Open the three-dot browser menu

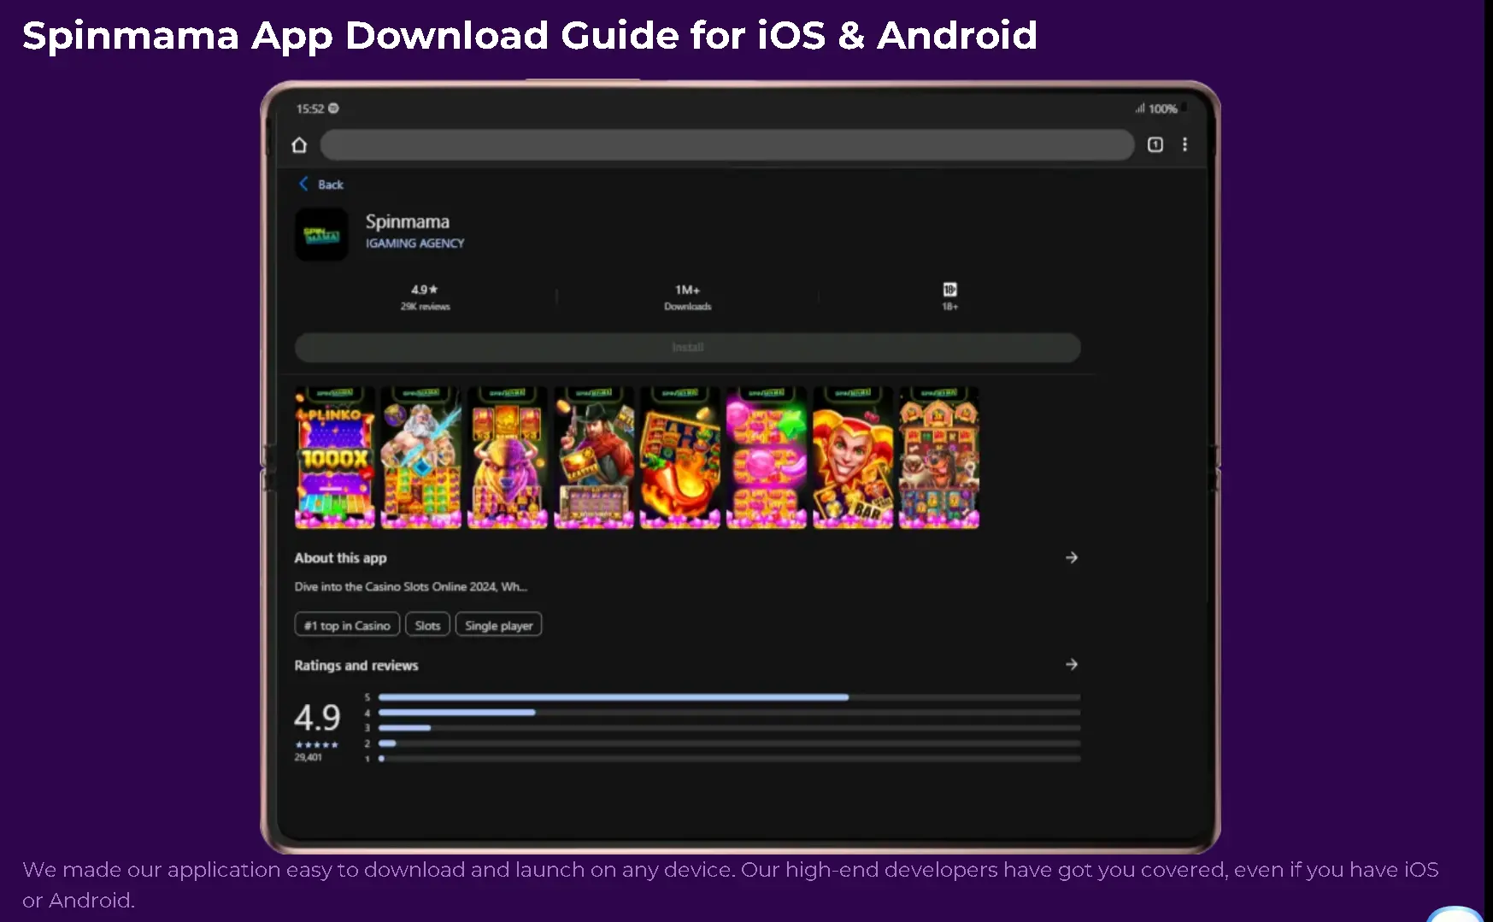[1184, 145]
